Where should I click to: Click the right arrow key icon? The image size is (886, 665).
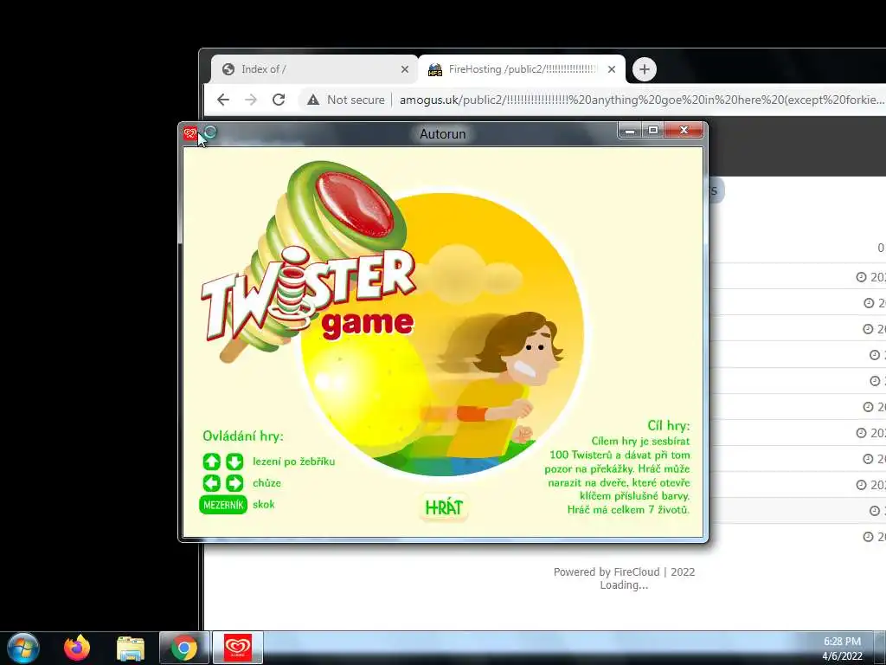(234, 483)
